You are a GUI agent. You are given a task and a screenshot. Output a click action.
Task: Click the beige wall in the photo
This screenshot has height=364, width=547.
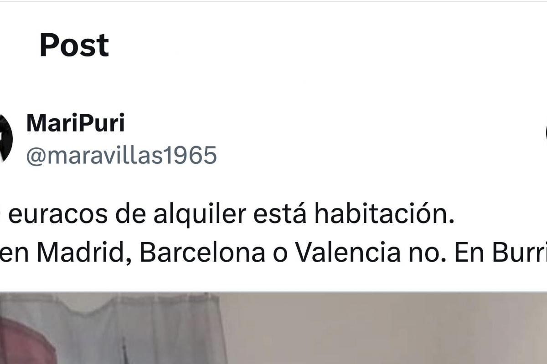387,329
